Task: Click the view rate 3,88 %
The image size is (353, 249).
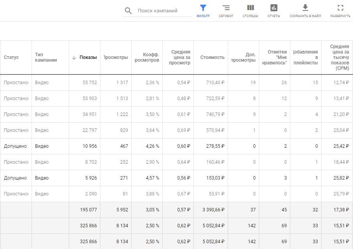Action: click(153, 194)
